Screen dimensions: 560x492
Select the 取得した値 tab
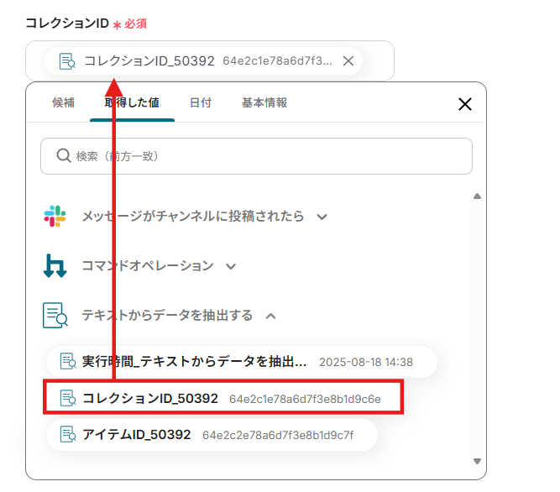coord(132,102)
